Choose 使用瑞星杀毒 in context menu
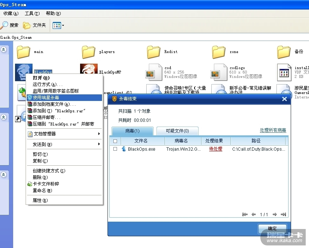Image resolution: width=309 pixels, height=248 pixels. [64, 98]
